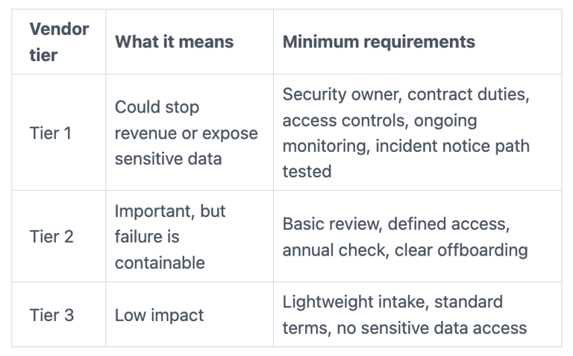573x356 pixels.
Task: Click the word 'tested' in Tier 1 row
Action: pyautogui.click(x=306, y=171)
